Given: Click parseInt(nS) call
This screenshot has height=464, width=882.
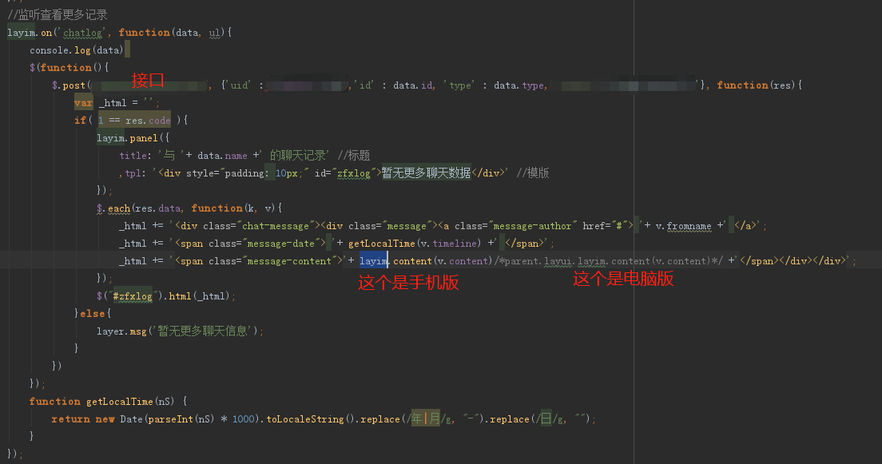Looking at the screenshot, I should click(181, 419).
